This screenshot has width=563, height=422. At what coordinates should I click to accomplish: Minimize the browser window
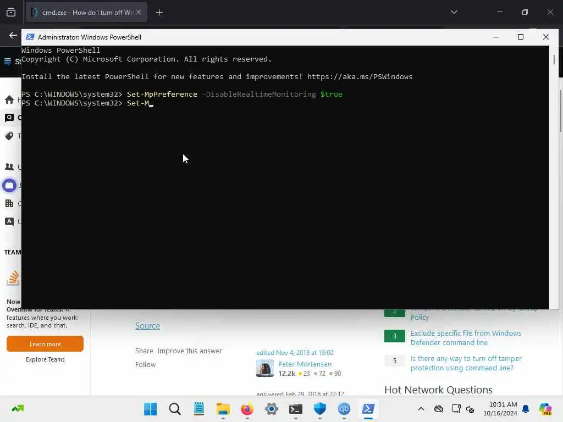(499, 12)
